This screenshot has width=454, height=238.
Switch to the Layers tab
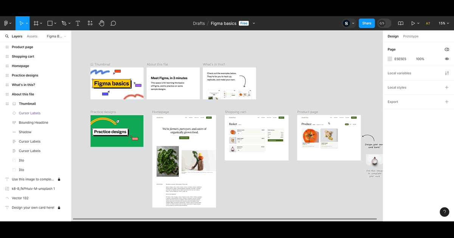[17, 36]
